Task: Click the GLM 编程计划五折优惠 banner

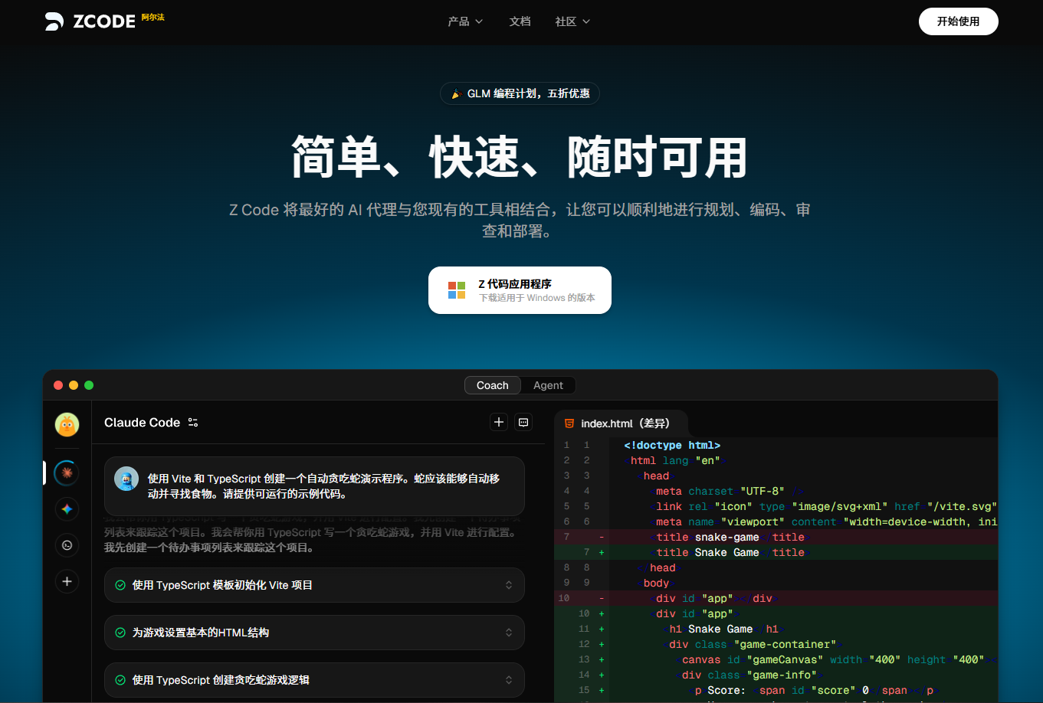Action: [x=520, y=93]
